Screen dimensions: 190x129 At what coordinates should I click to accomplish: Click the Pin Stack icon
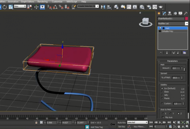pyautogui.click(x=160, y=53)
